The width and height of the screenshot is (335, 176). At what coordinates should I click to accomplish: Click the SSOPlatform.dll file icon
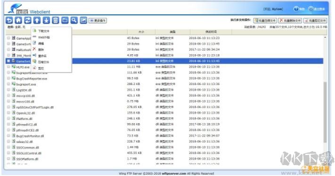point(14,159)
